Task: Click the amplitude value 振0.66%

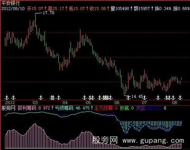Action: click(181, 8)
